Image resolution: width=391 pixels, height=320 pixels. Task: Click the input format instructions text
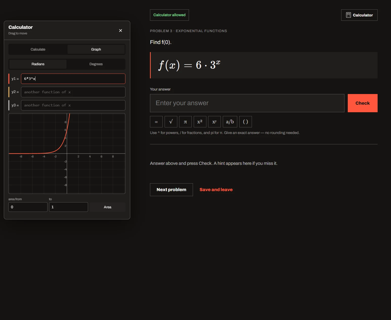click(225, 133)
